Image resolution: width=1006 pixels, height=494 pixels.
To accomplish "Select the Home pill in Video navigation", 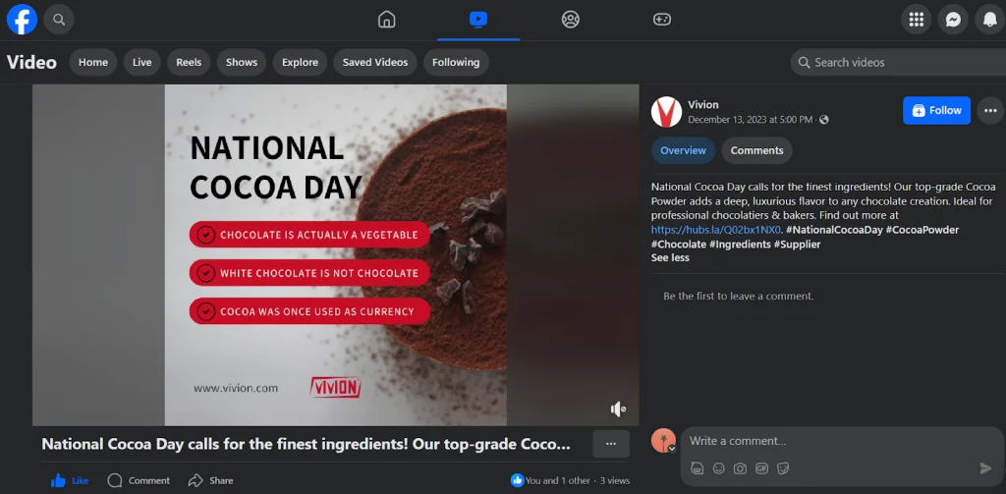I will tap(93, 62).
